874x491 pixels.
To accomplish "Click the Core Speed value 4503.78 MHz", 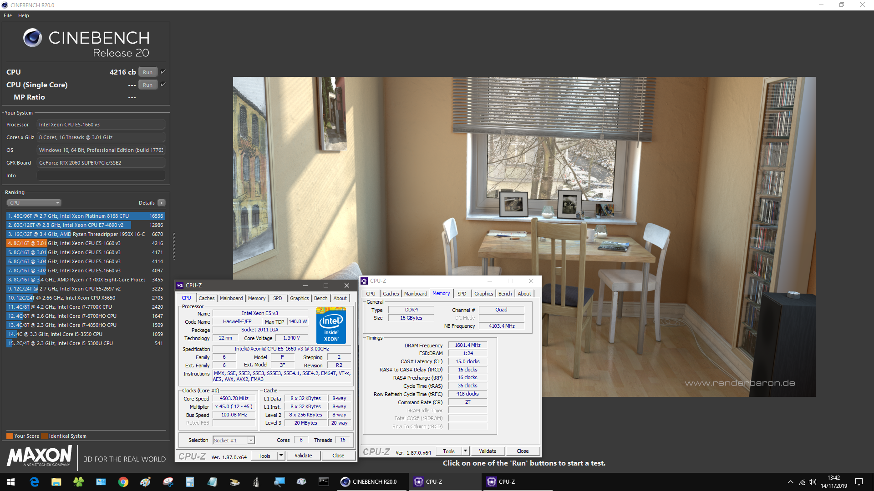I will click(234, 399).
